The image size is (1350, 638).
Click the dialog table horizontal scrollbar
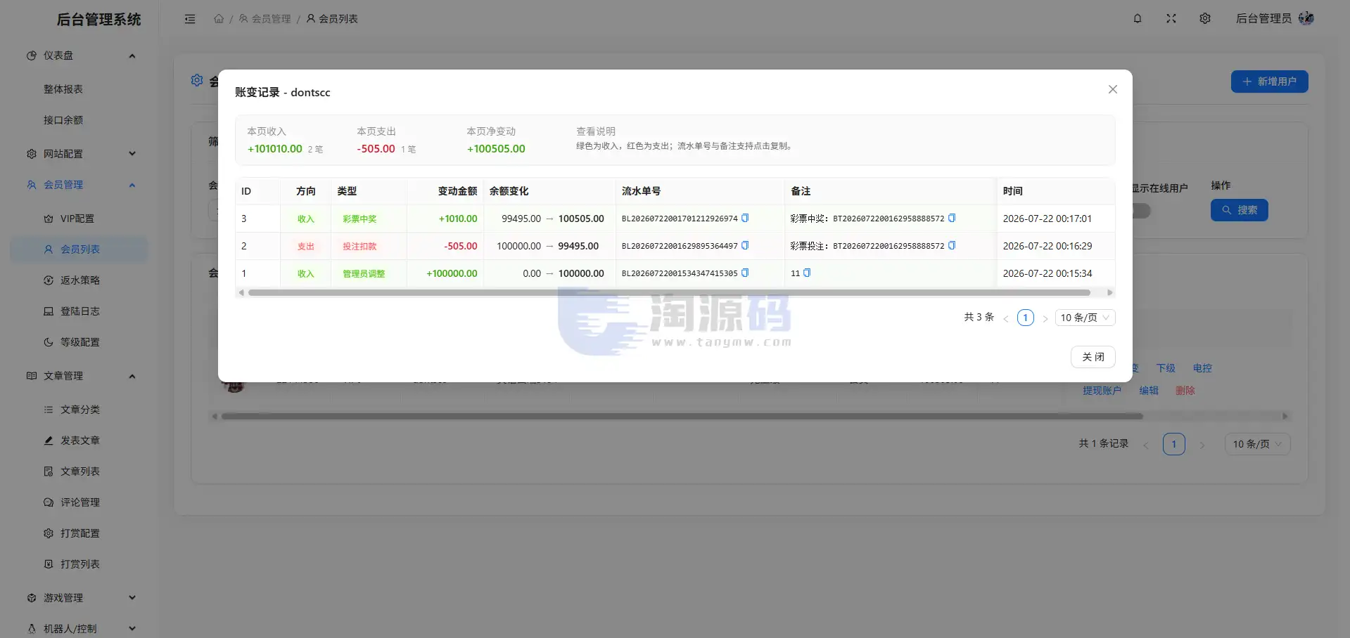click(669, 292)
